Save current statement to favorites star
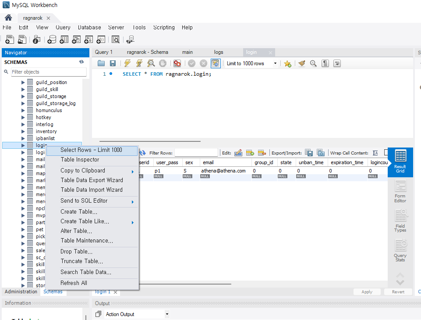This screenshot has height=320, width=421. (287, 63)
